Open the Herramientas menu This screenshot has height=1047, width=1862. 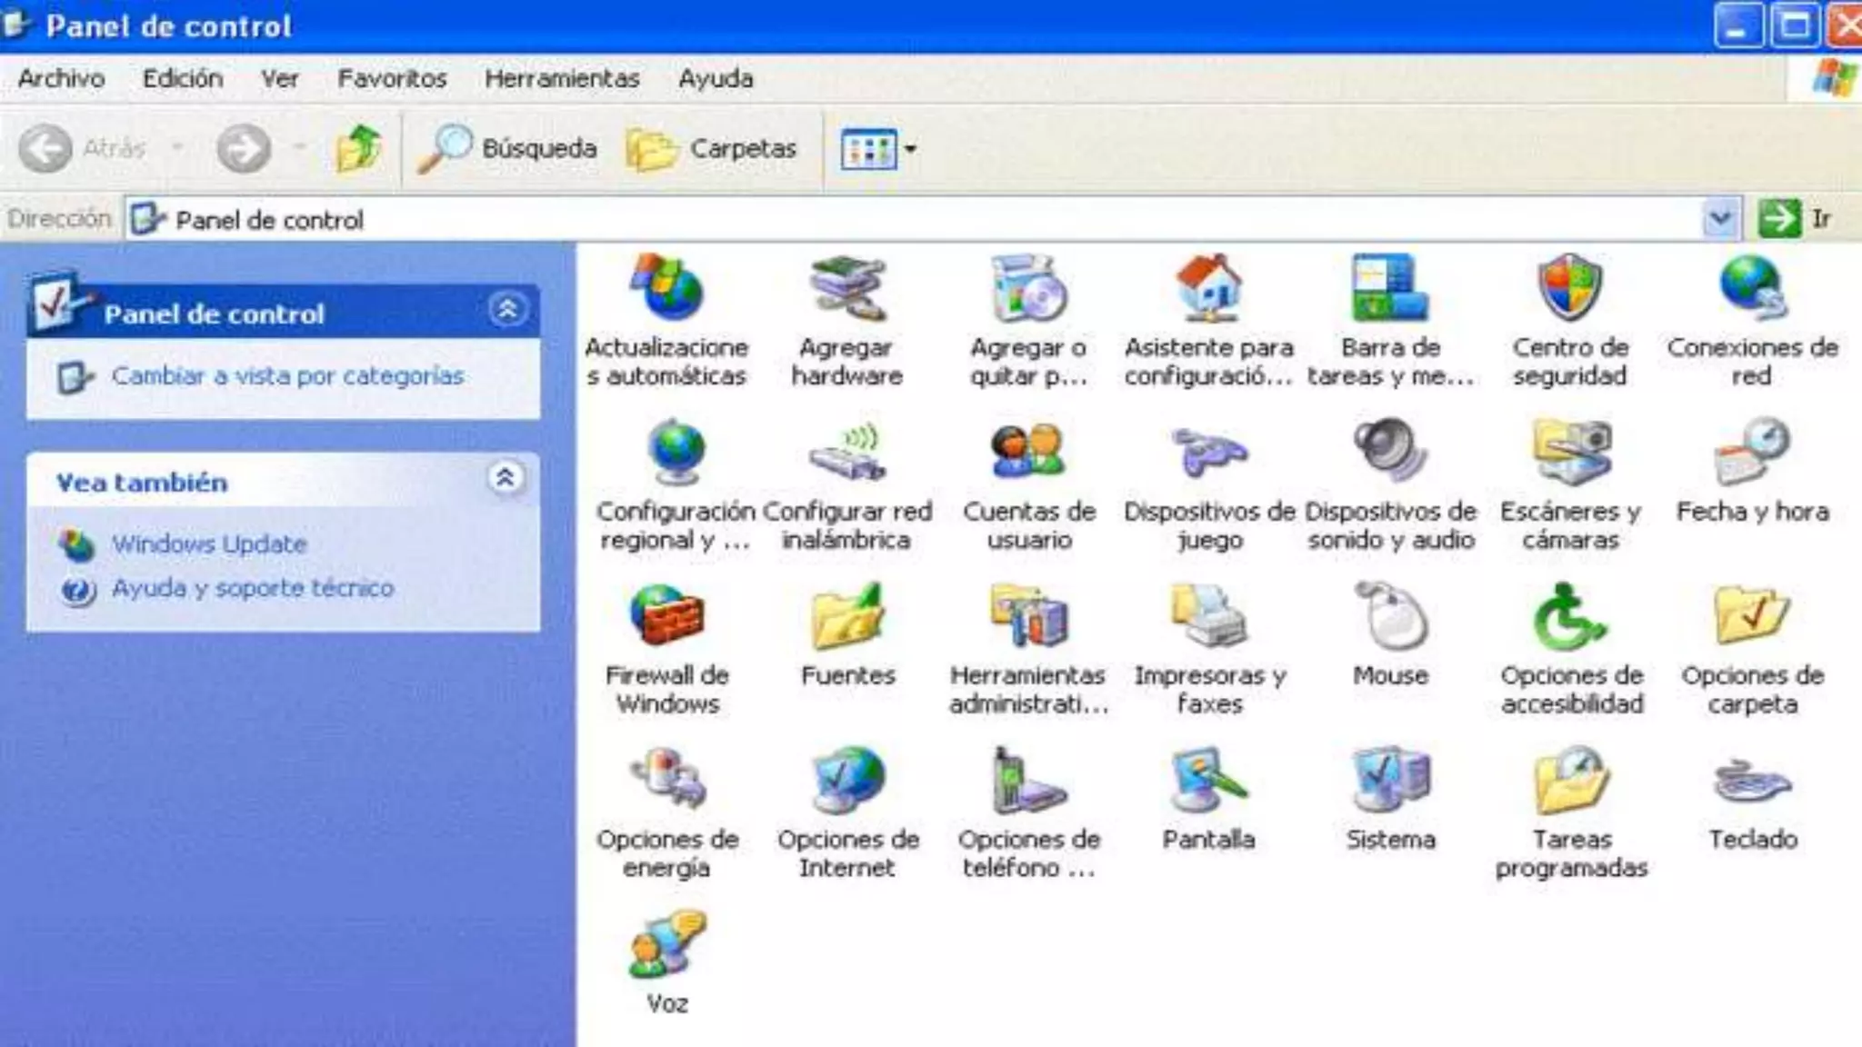click(562, 79)
